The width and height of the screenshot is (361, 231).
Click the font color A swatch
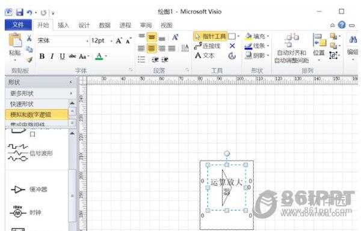pos(99,56)
